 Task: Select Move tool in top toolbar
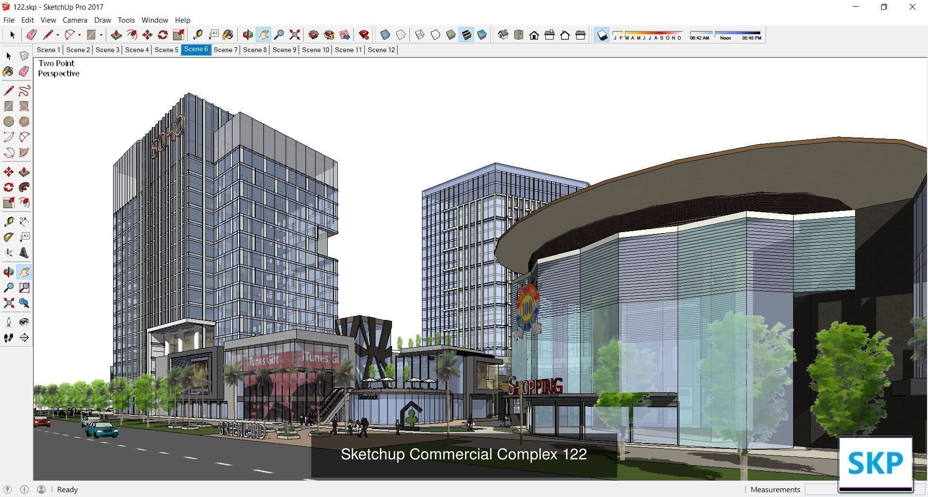[147, 35]
